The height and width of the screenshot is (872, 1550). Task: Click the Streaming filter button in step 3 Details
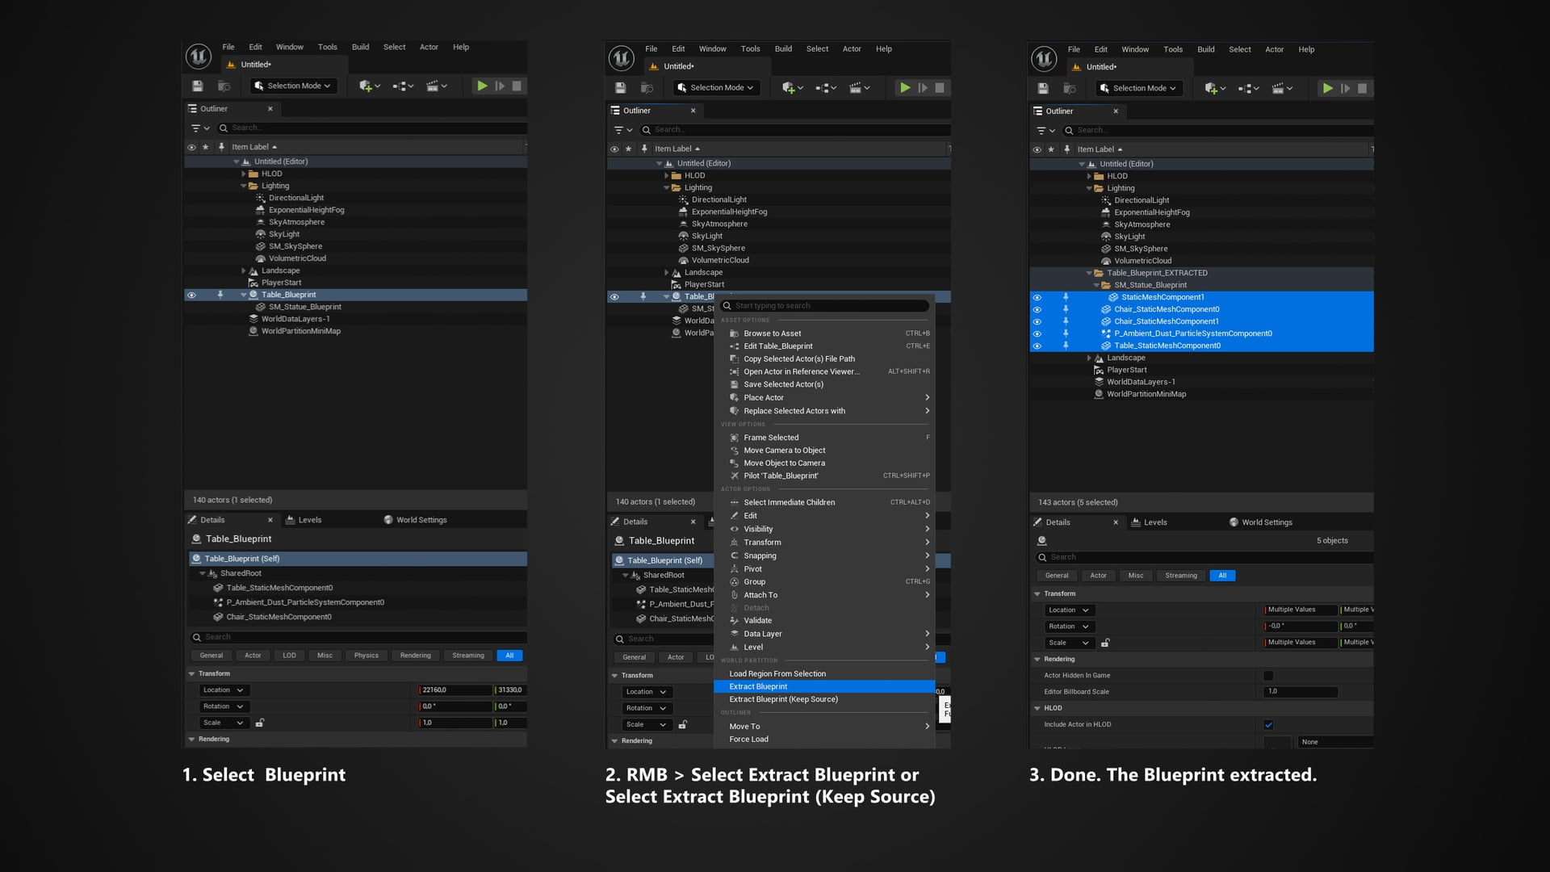(1181, 576)
